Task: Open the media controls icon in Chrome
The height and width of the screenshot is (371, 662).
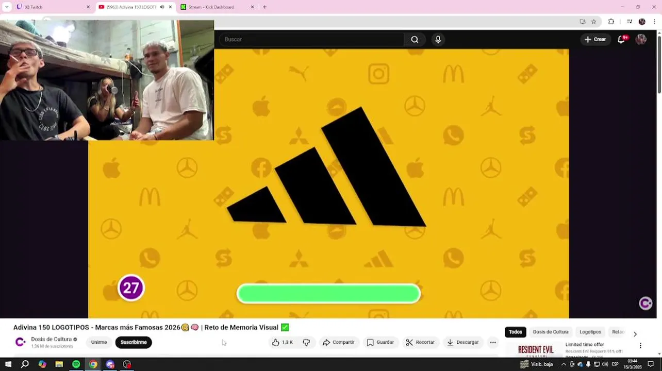Action: point(629,22)
